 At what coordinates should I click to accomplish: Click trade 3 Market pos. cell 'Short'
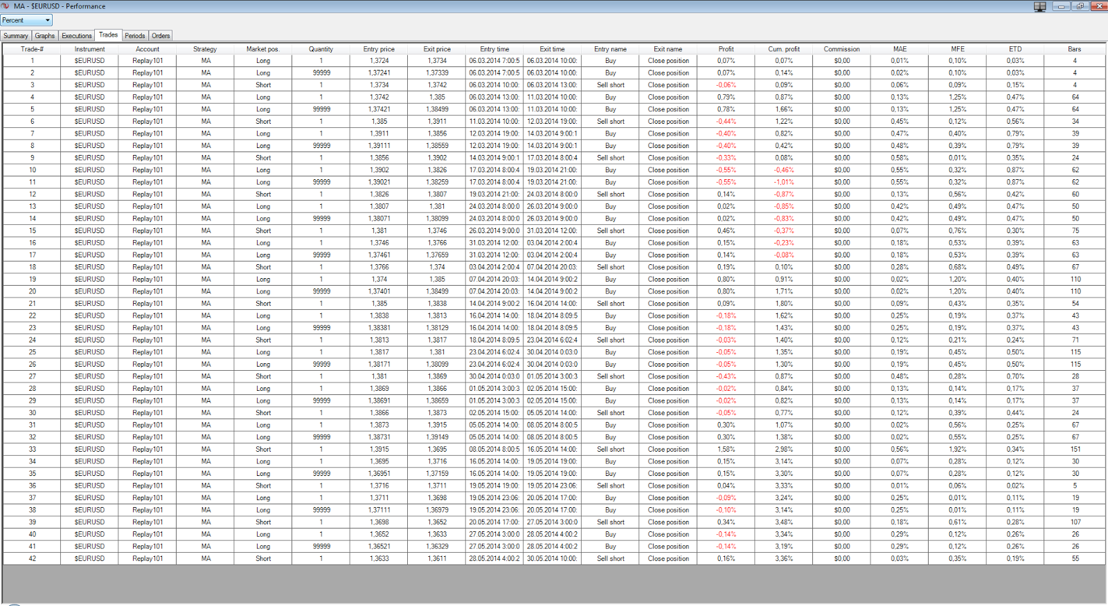coord(263,85)
